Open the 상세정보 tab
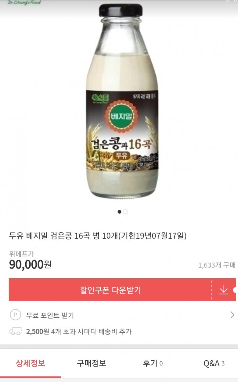Viewport: 238px width, 382px height. 31,363
